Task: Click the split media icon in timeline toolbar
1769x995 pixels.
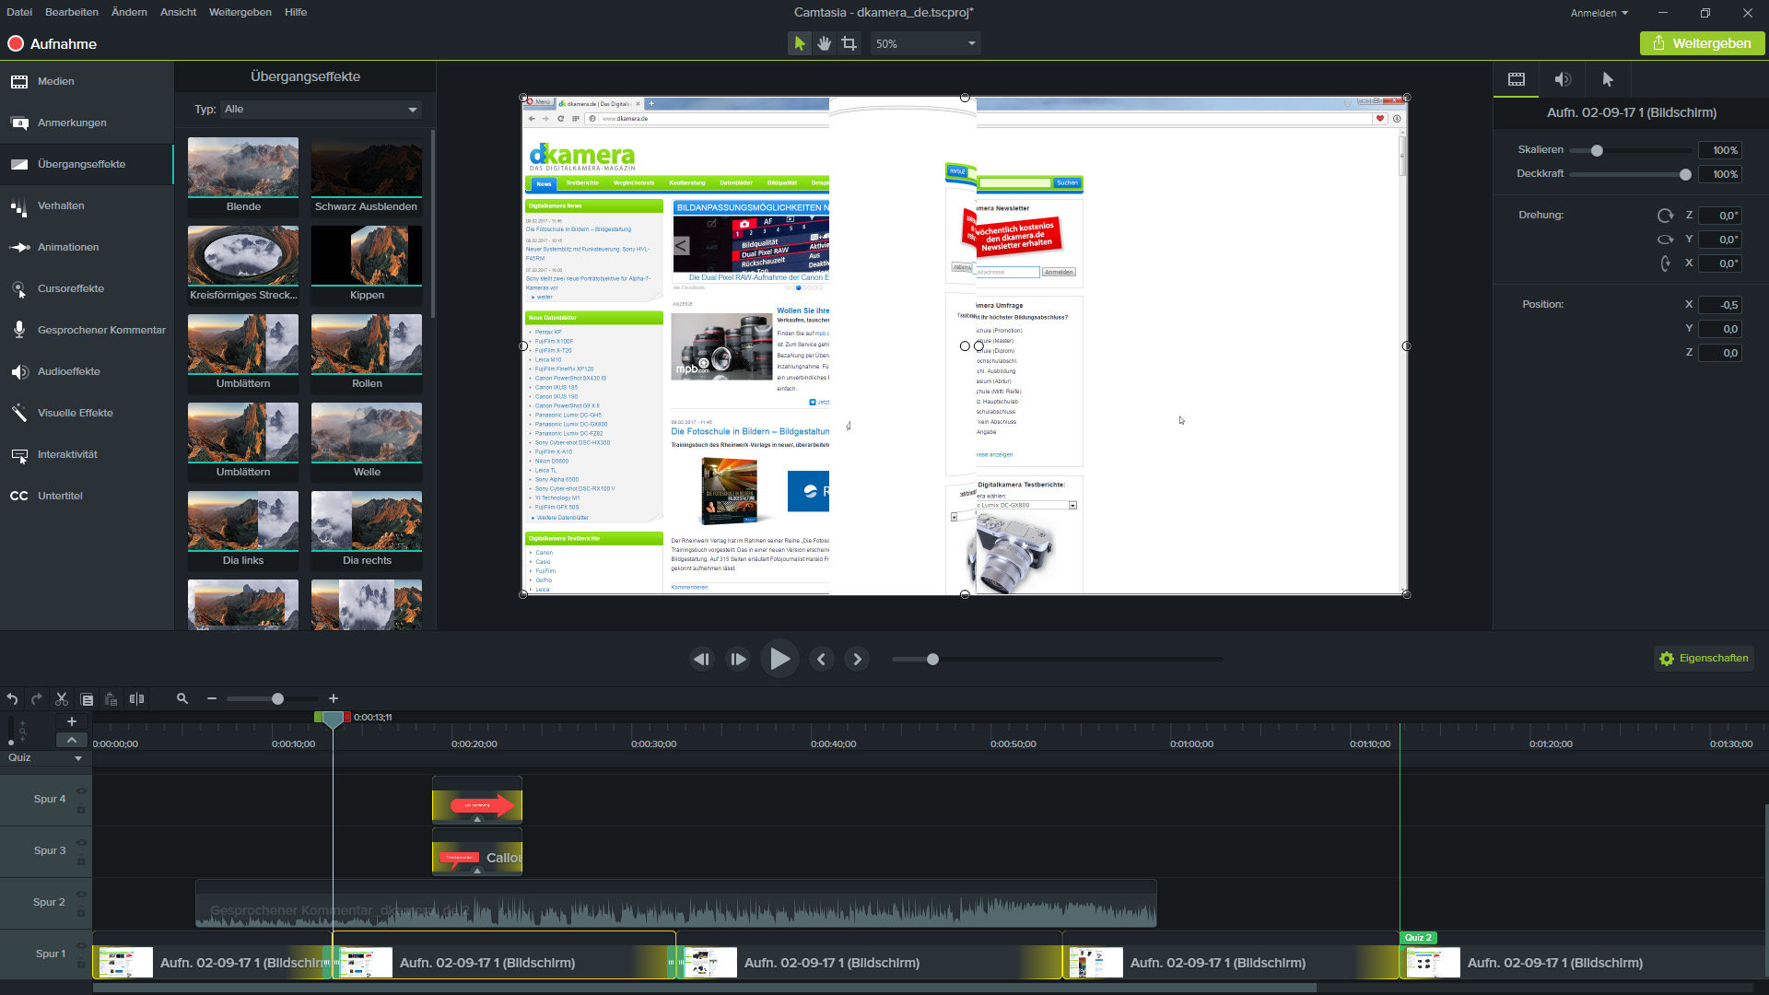Action: point(136,698)
